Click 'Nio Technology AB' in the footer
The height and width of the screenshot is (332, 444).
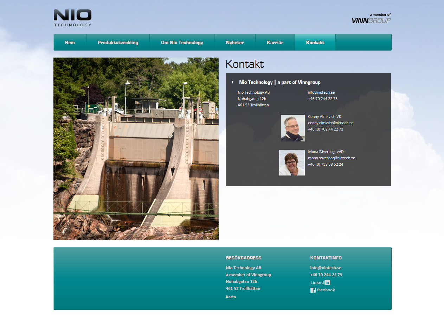(x=244, y=268)
